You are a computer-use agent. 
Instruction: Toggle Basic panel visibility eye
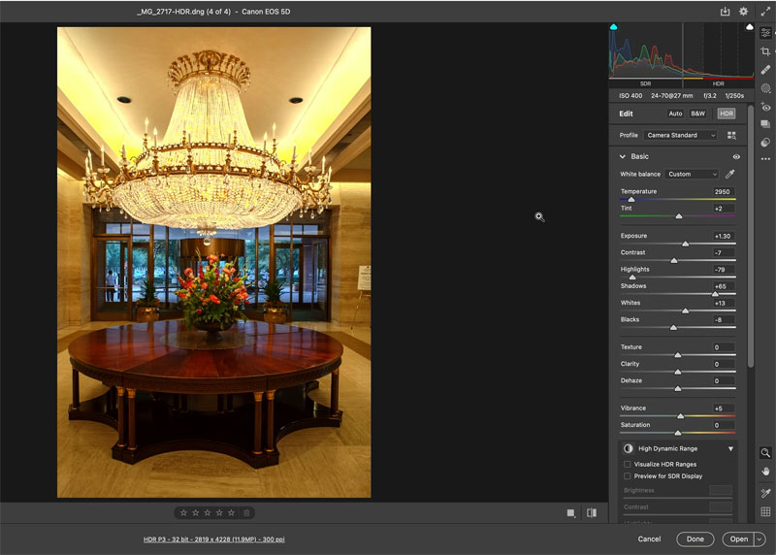(736, 156)
